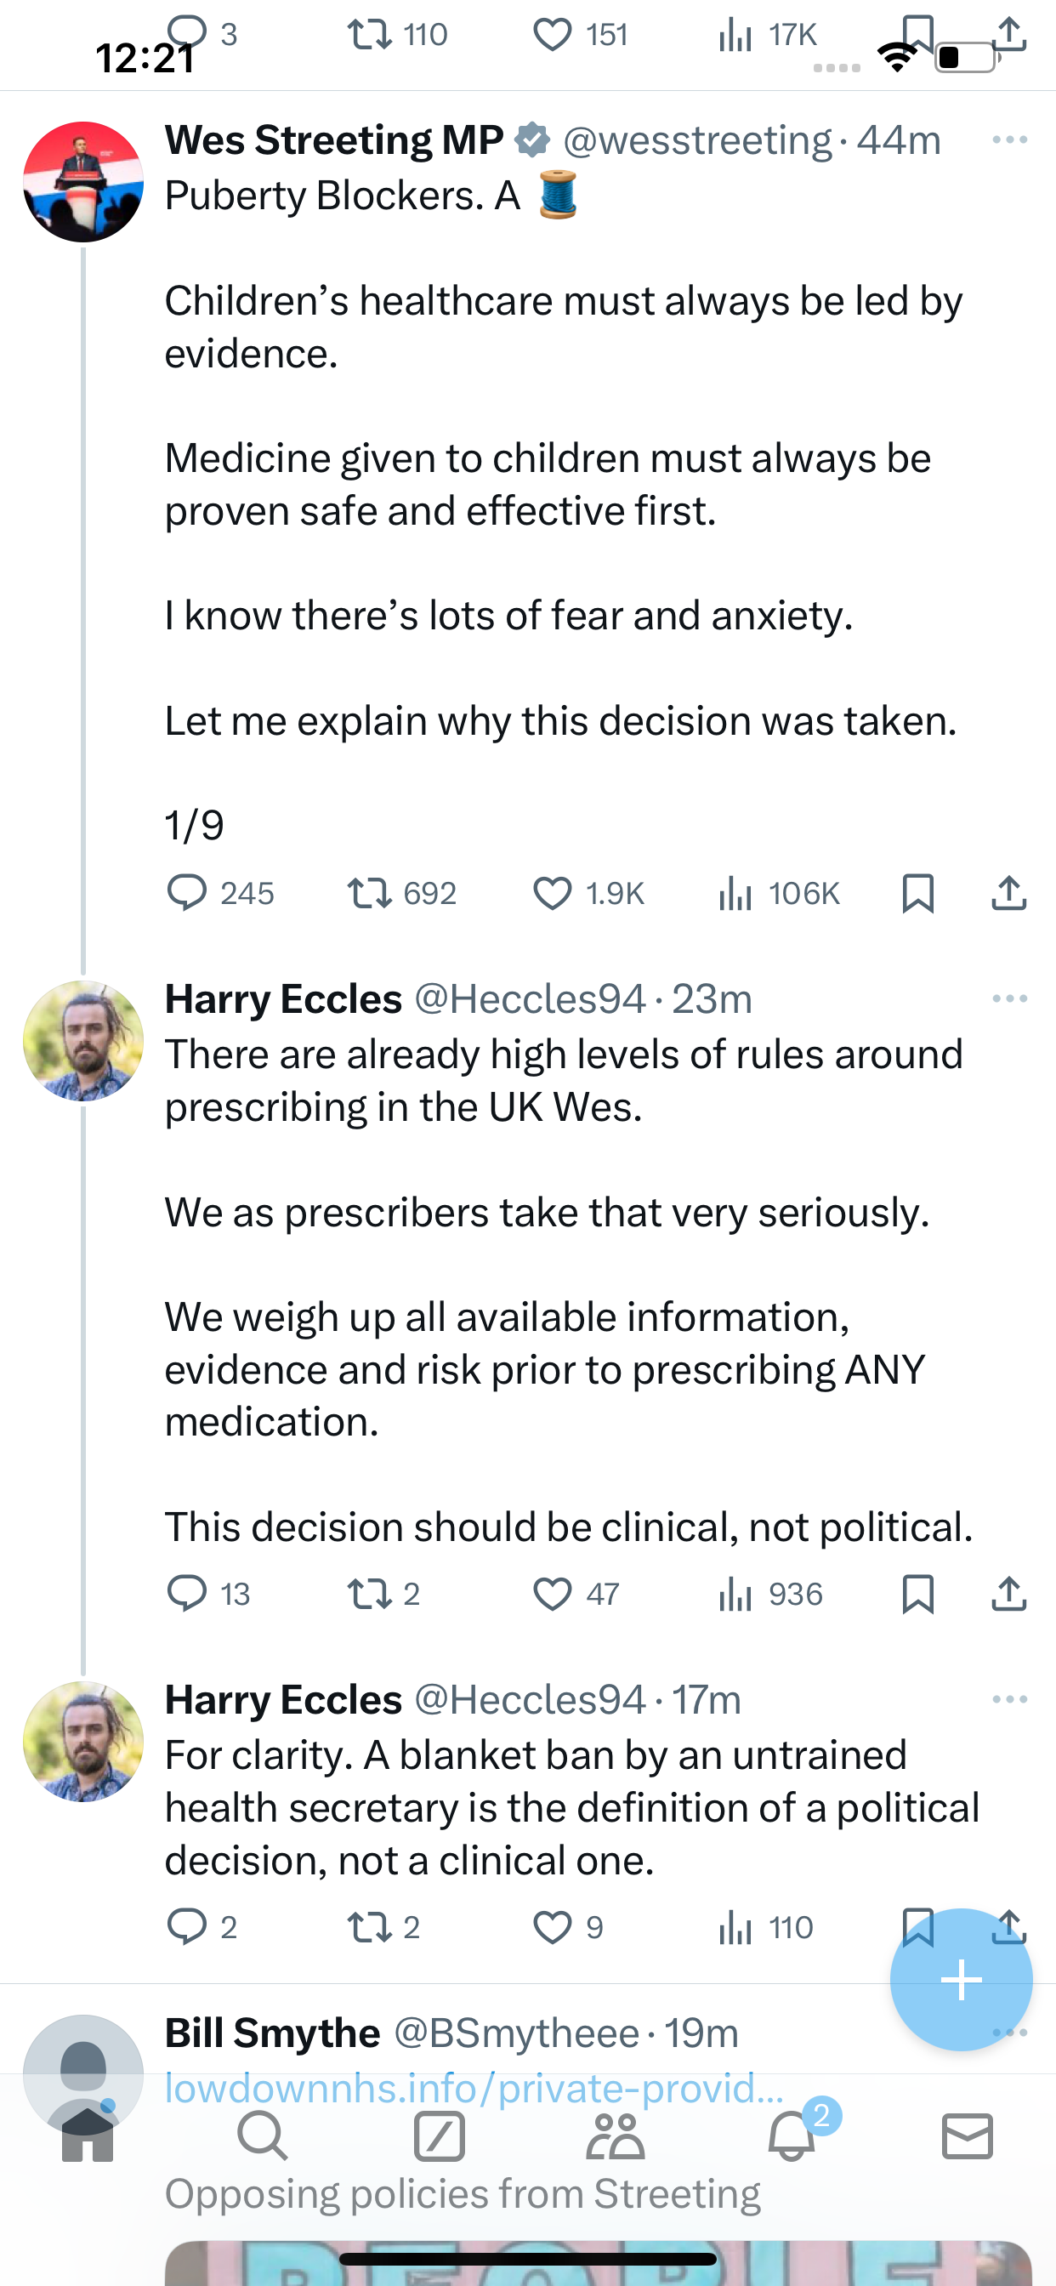
Task: Tap the compose new post floating button
Action: pyautogui.click(x=961, y=1980)
